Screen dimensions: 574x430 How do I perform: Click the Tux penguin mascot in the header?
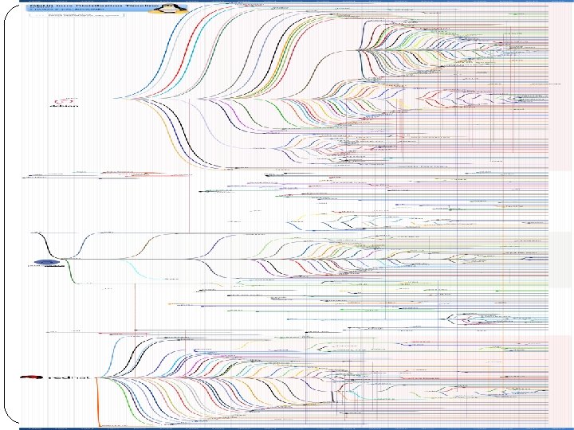(169, 9)
